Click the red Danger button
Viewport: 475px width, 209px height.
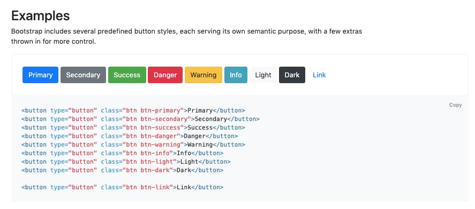coord(165,75)
